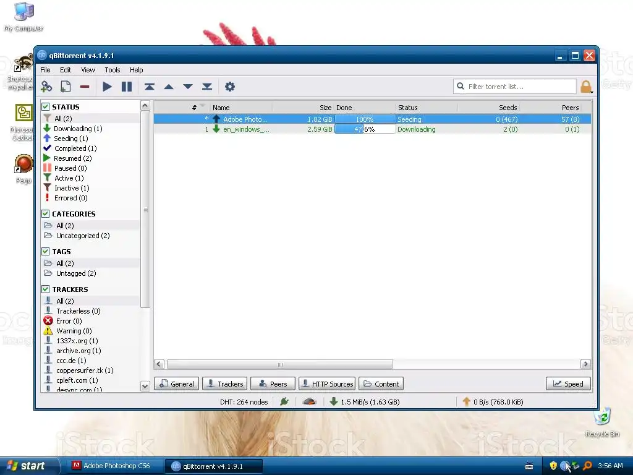Viewport: 633px width, 475px height.
Task: Move torrent to top of queue
Action: (x=150, y=87)
